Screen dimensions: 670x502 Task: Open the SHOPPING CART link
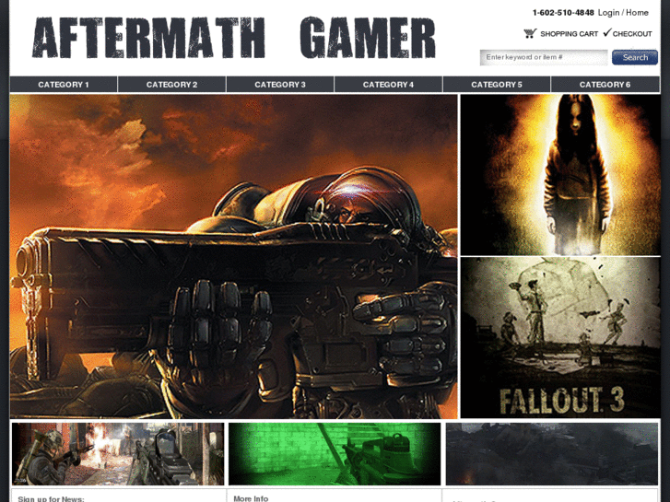tap(569, 34)
